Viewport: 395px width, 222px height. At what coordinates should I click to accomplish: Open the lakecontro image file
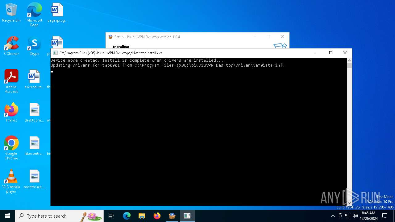click(34, 146)
